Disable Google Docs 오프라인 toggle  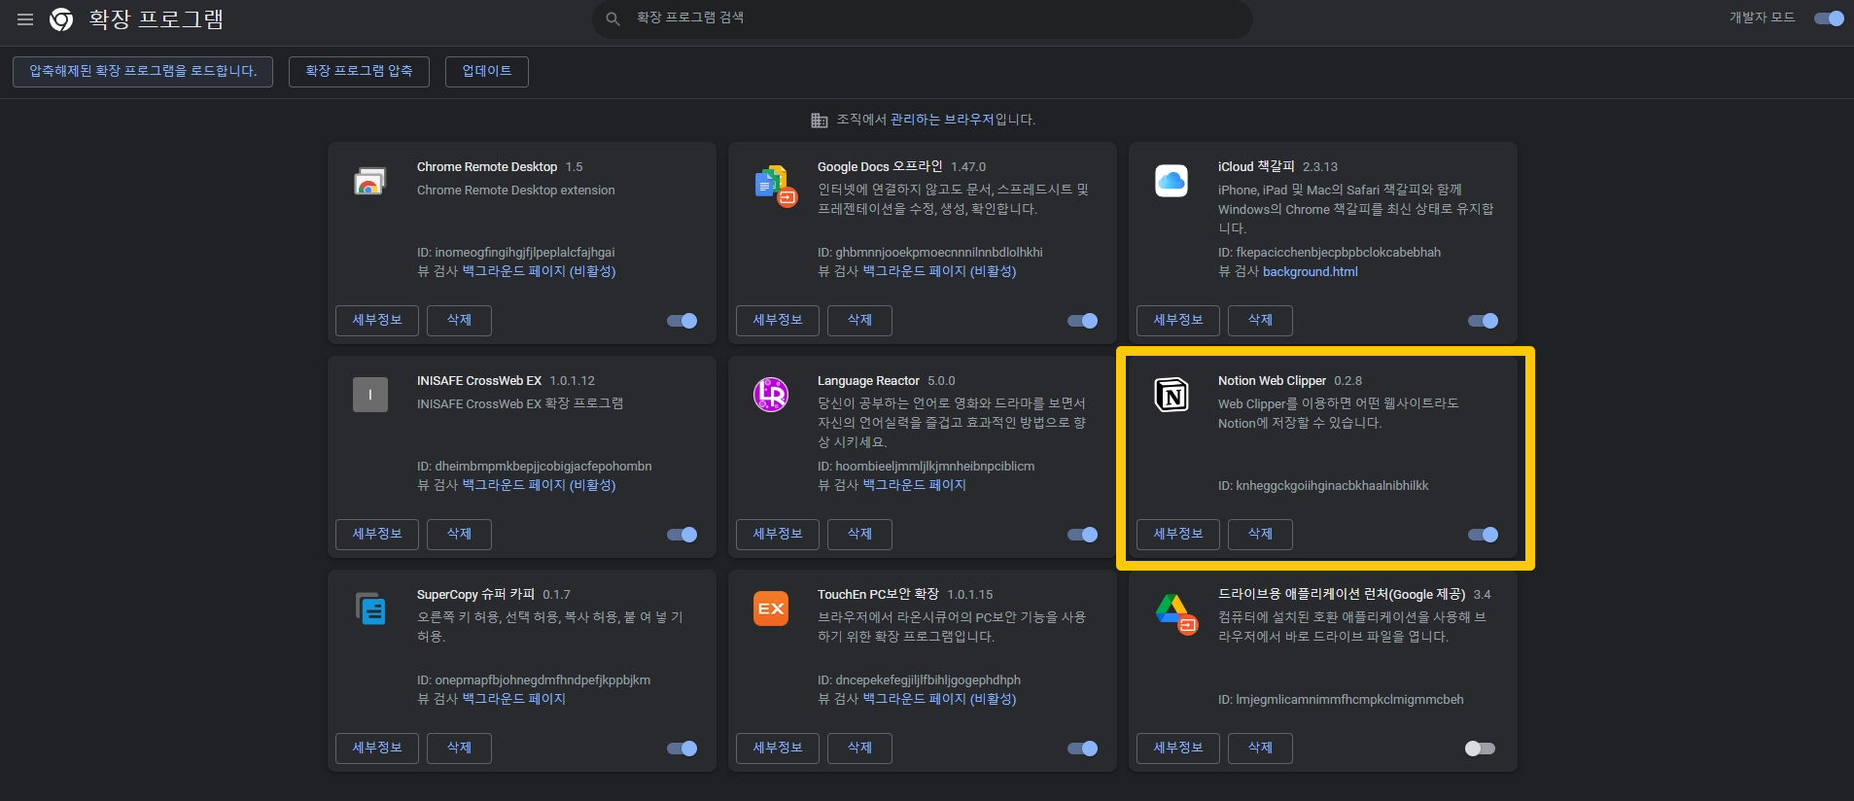(x=1083, y=321)
